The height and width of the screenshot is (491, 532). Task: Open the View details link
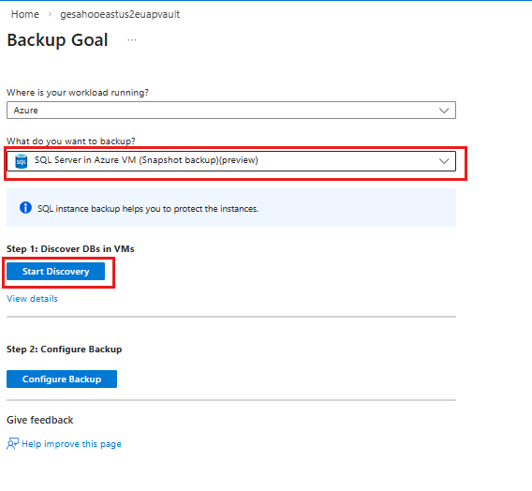pyautogui.click(x=32, y=299)
